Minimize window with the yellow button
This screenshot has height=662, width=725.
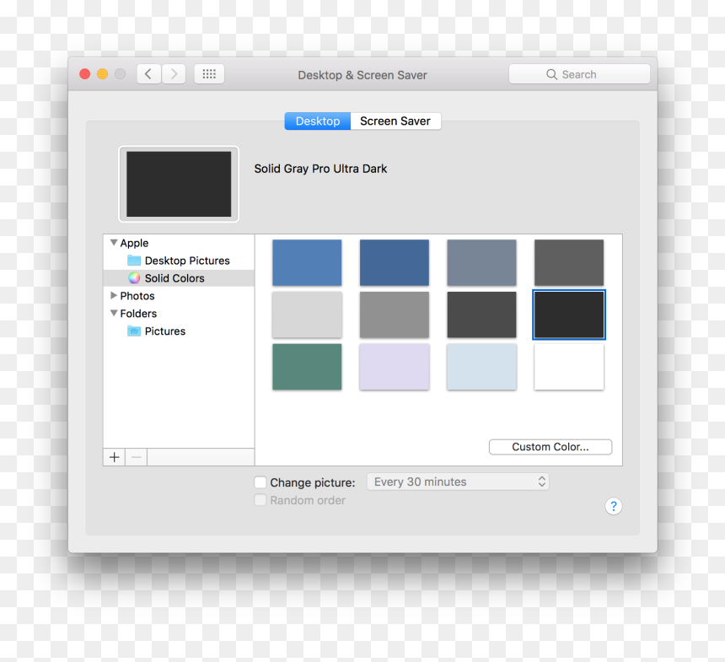pyautogui.click(x=103, y=74)
